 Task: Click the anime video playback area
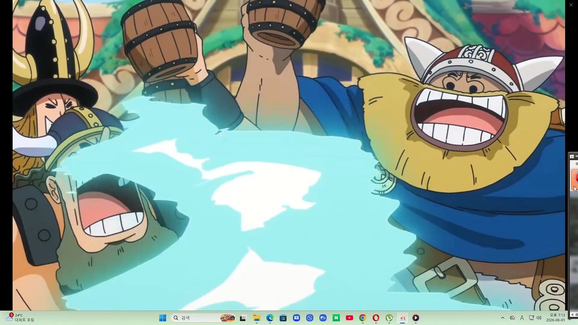pyautogui.click(x=289, y=155)
